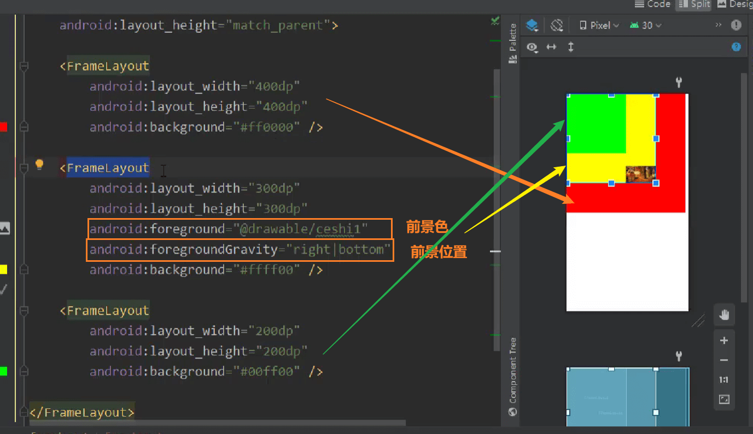The height and width of the screenshot is (434, 753).
Task: Click the Zoom Out minus button
Action: 724,360
